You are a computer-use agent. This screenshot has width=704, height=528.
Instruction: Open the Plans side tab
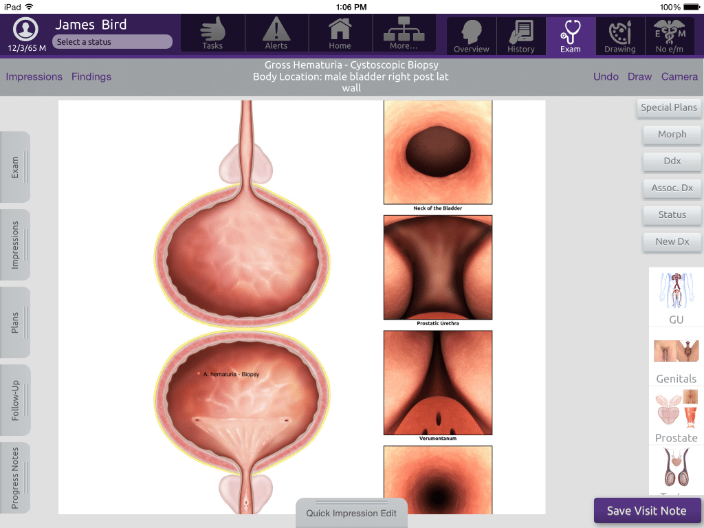[15, 322]
